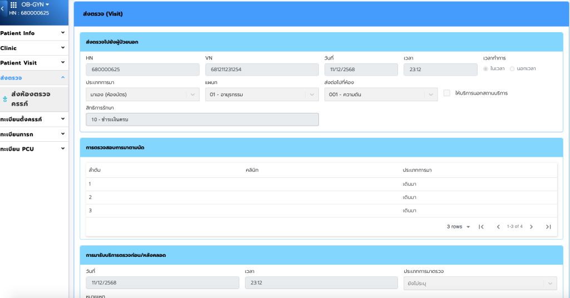Select the นอกเวลา radio button

click(x=512, y=69)
